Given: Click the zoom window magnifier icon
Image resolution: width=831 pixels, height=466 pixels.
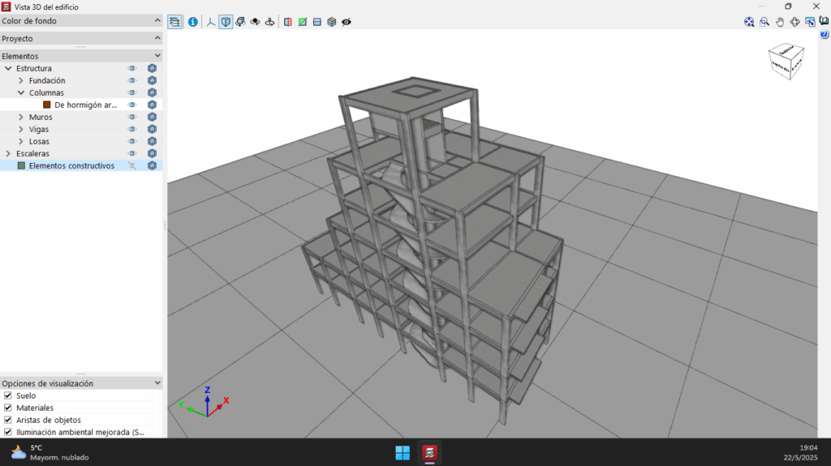Looking at the screenshot, I should click(x=764, y=22).
